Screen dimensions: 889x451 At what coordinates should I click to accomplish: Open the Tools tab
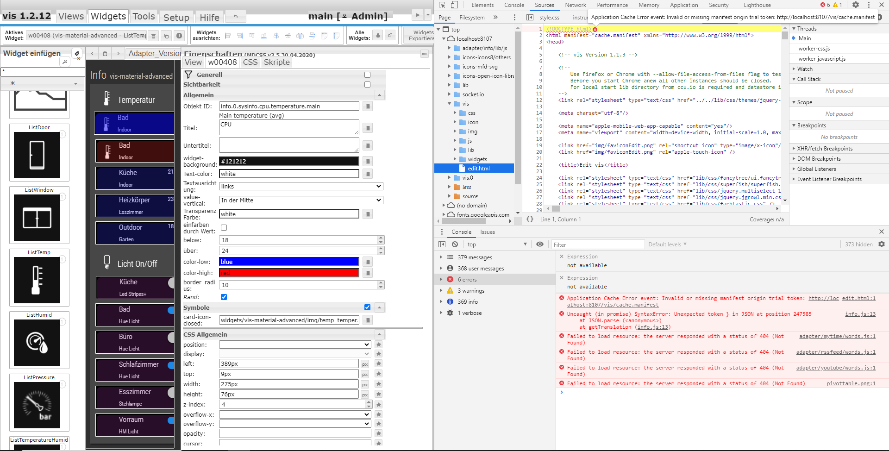point(144,17)
